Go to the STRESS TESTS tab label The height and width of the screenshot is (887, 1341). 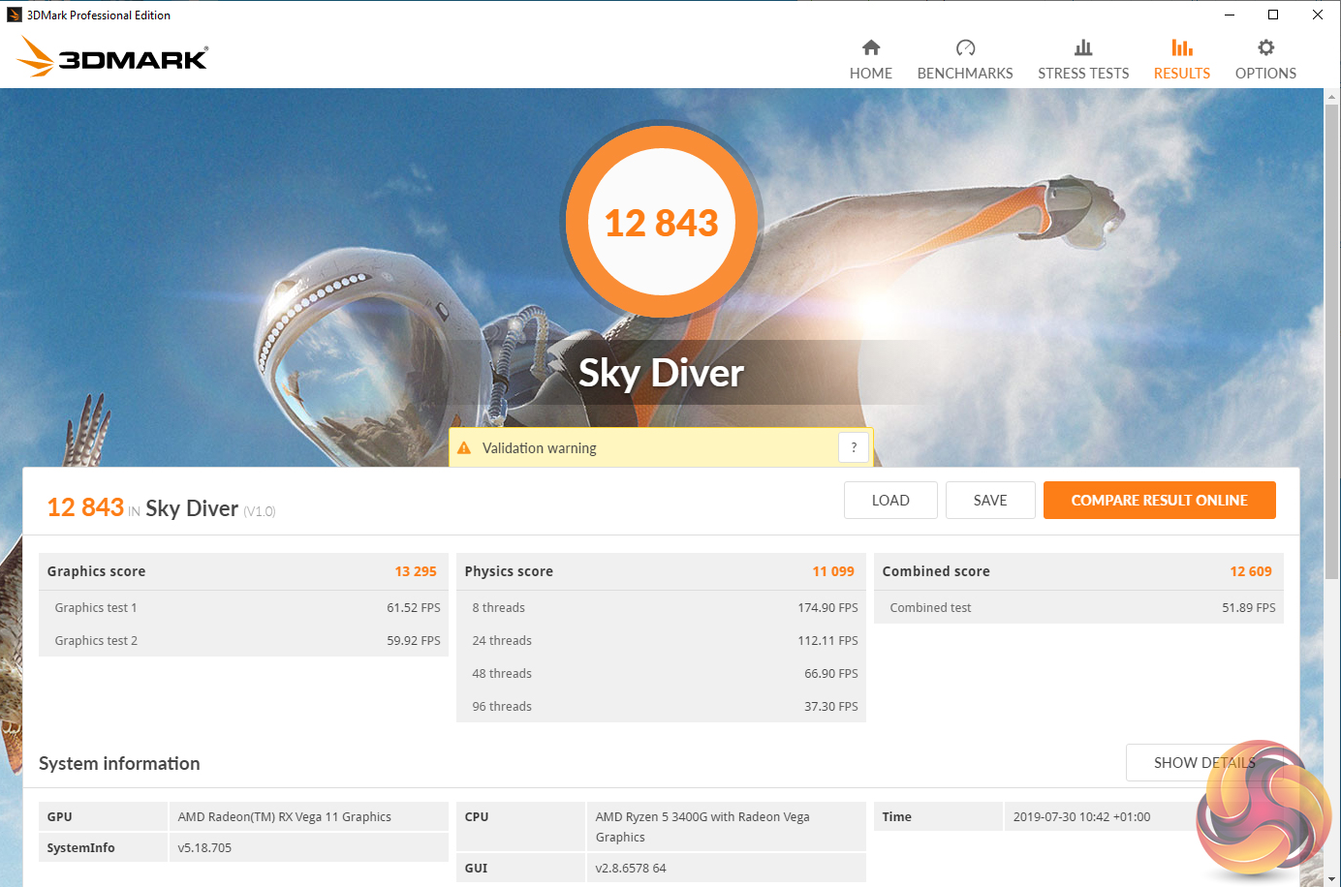(1082, 74)
